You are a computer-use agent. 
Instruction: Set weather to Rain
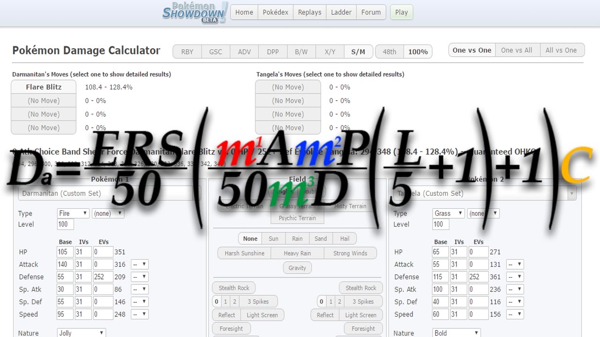[x=297, y=238]
